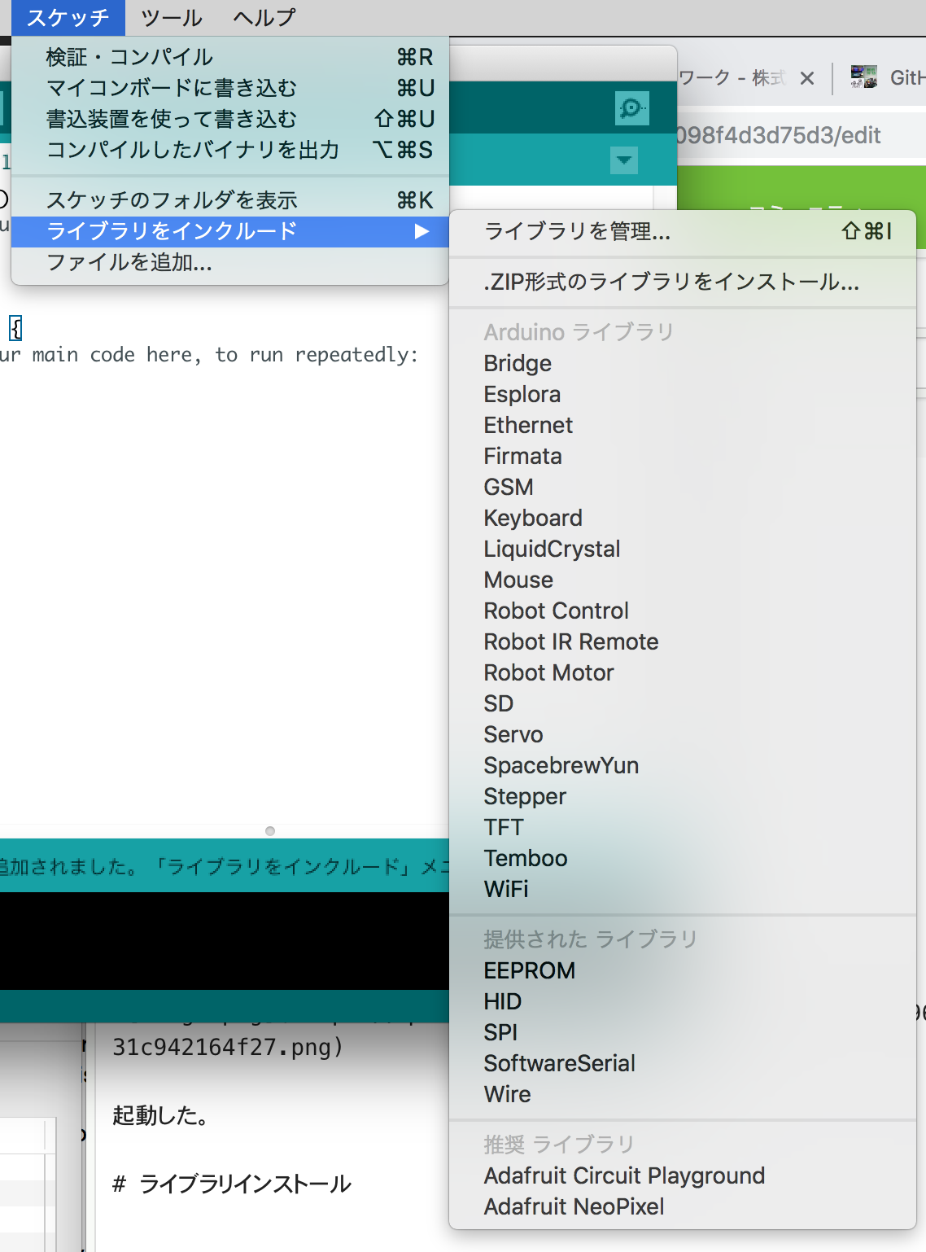Select スケッチのフォルダを表示
Screen dimensions: 926x1252
[x=173, y=199]
